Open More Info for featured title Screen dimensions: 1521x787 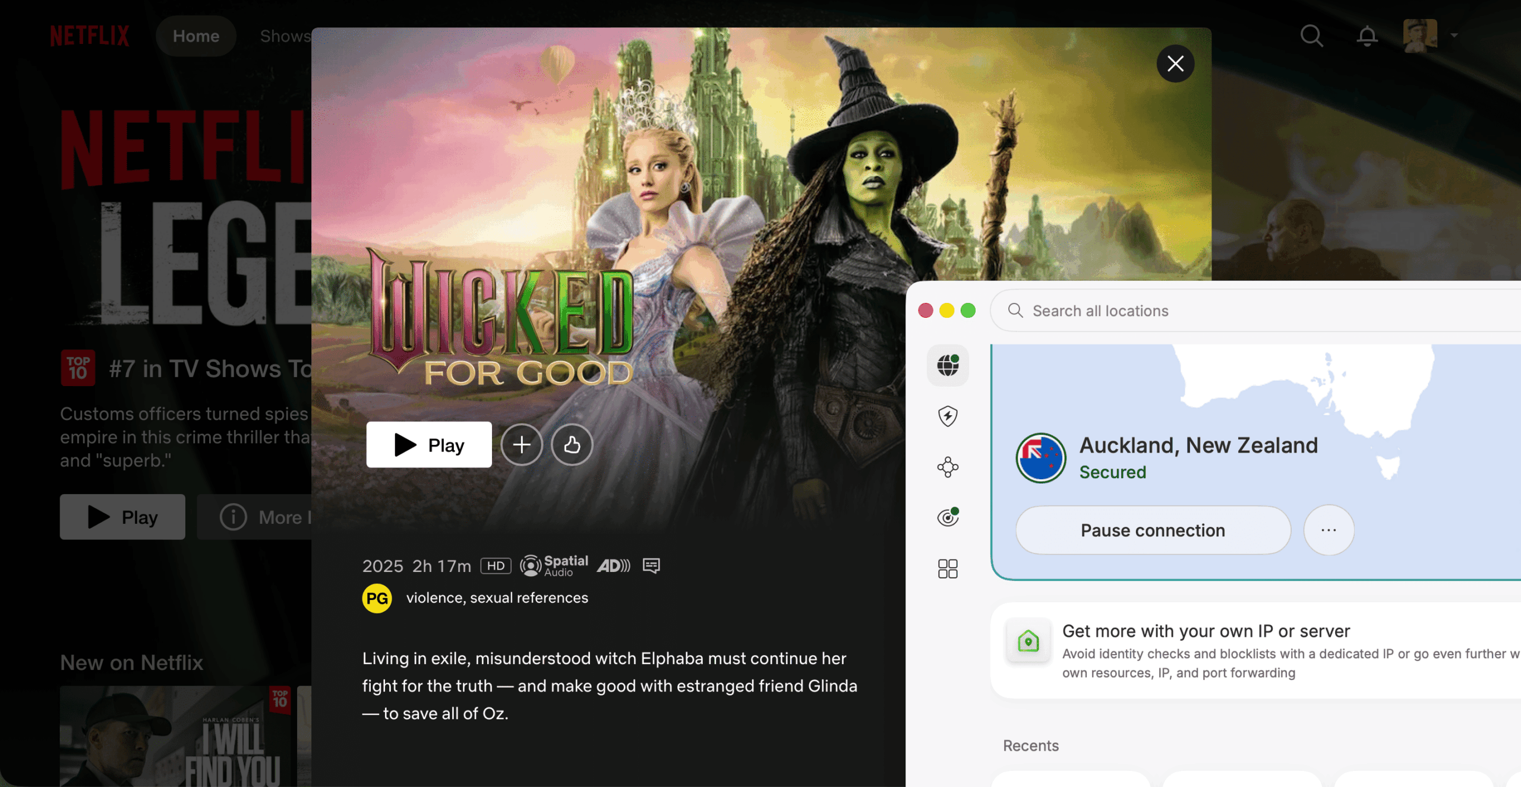pyautogui.click(x=254, y=517)
